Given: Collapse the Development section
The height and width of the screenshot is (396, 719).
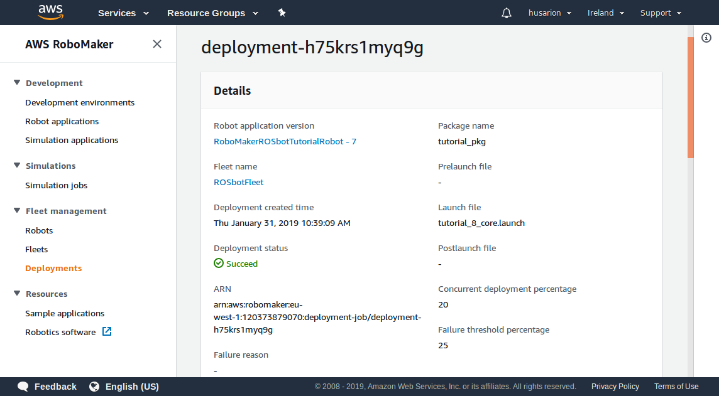Looking at the screenshot, I should click(x=17, y=83).
